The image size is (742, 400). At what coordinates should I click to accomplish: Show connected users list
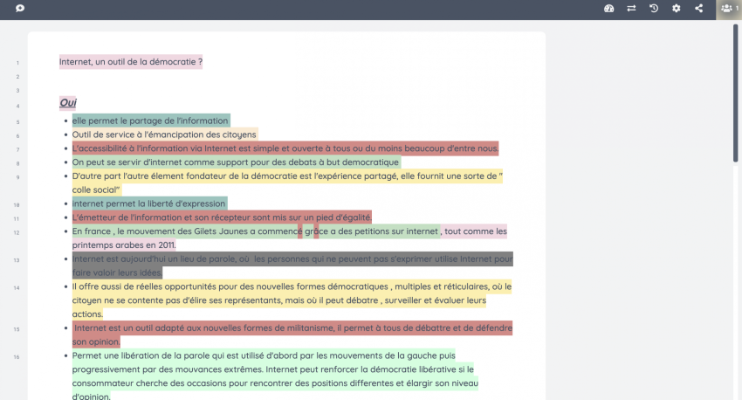pos(728,9)
